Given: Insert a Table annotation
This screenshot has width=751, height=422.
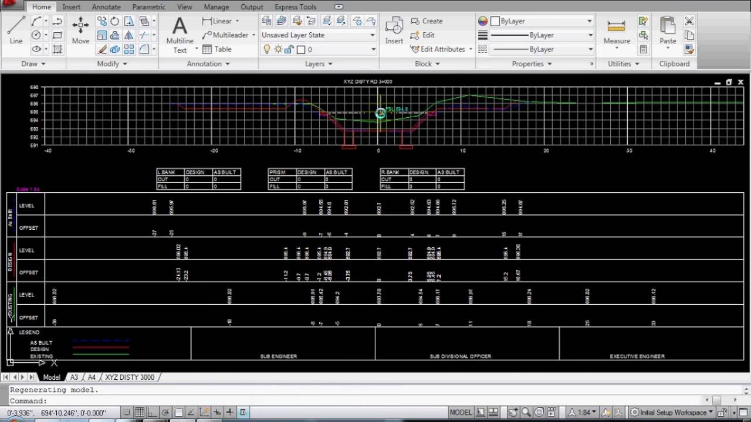Looking at the screenshot, I should click(217, 49).
